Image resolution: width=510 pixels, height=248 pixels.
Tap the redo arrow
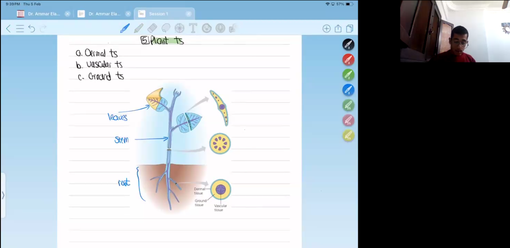[x=44, y=29]
